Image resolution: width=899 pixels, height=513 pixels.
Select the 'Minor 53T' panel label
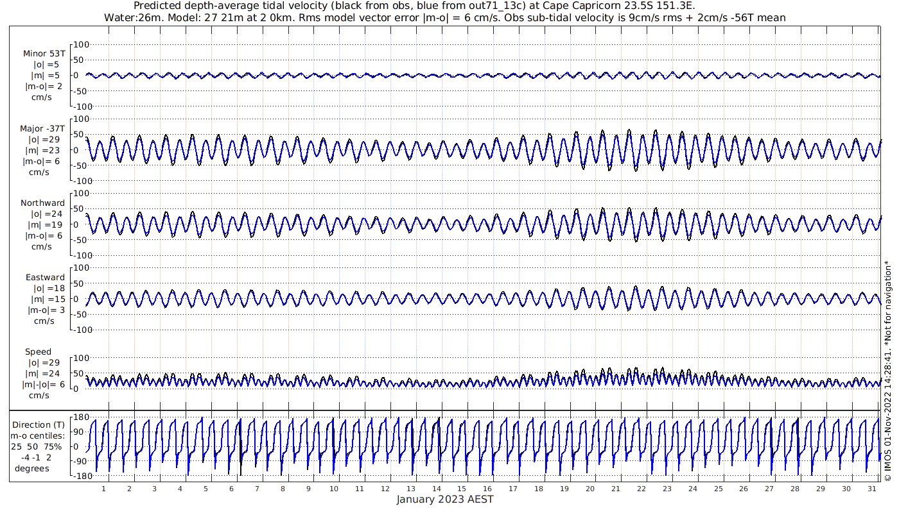(44, 54)
